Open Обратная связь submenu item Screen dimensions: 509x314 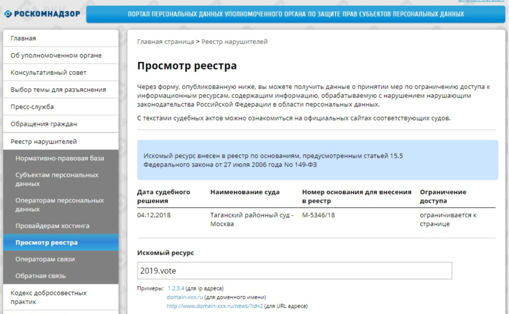(61, 276)
